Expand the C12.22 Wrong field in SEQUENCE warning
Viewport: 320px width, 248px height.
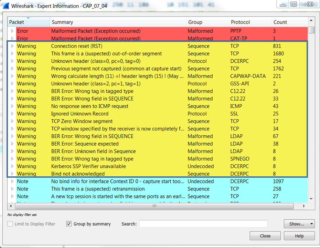[12, 99]
